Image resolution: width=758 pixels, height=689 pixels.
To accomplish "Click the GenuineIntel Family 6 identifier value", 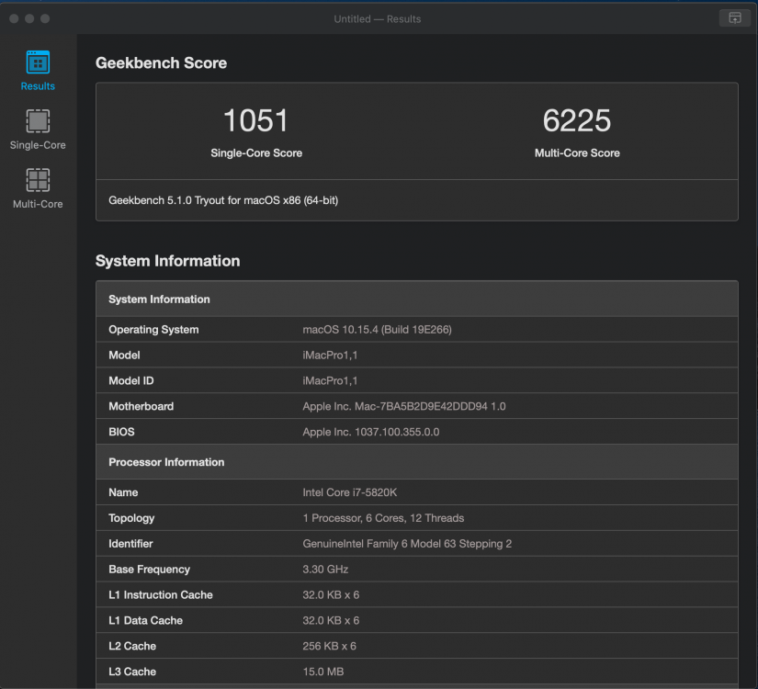I will tap(407, 544).
